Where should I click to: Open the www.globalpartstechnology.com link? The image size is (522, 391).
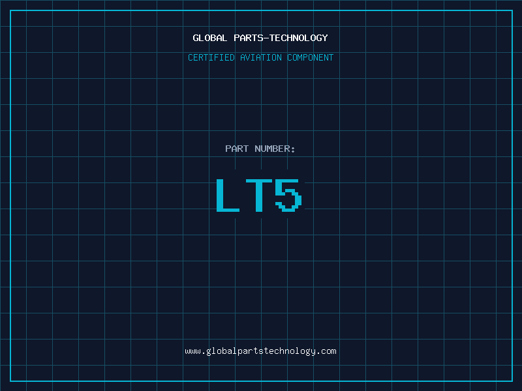[260, 351]
